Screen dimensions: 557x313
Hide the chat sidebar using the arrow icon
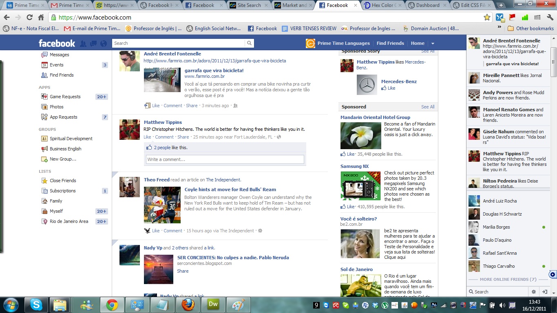tap(544, 292)
